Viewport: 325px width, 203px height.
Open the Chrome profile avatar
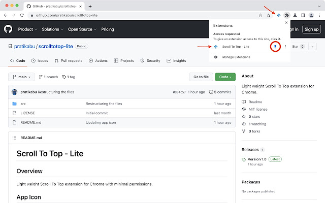click(x=311, y=15)
